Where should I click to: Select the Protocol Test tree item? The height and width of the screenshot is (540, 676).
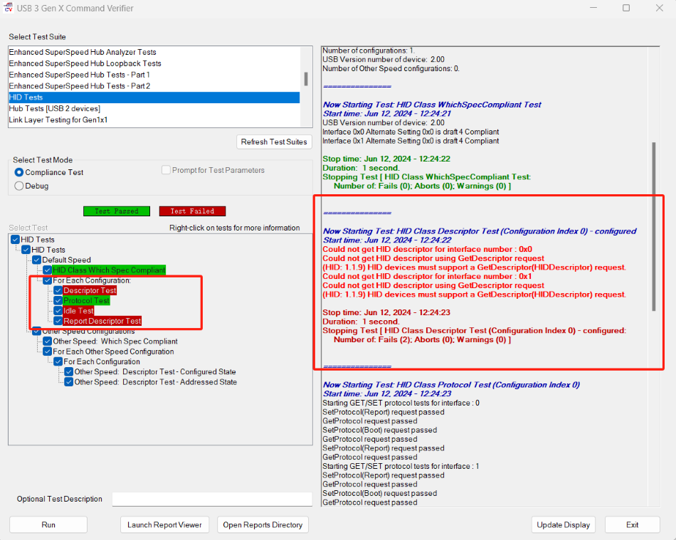coord(87,301)
